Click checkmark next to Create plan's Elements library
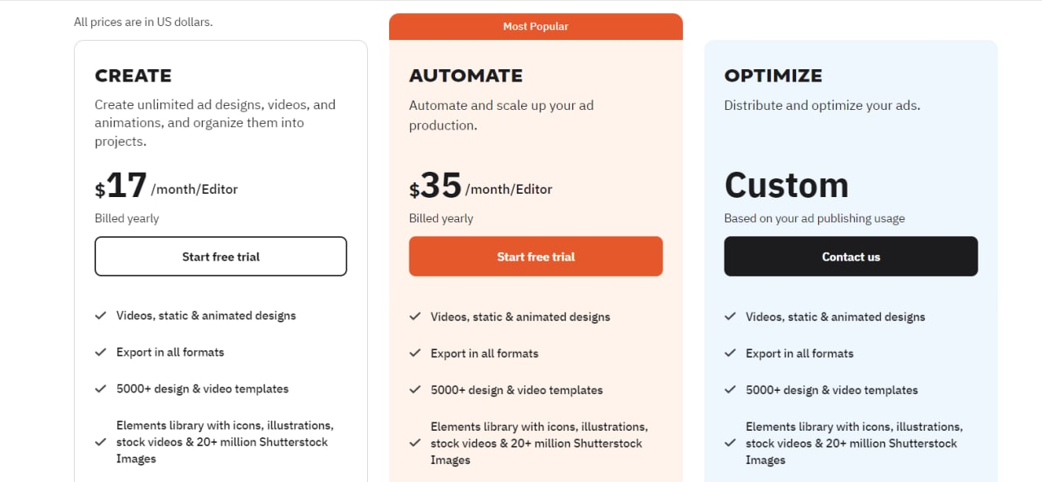This screenshot has height=482, width=1042. coord(101,442)
